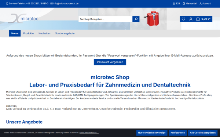Click the envelope icon before the email address
Viewport: 220px width, 137px height.
tap(51, 4)
